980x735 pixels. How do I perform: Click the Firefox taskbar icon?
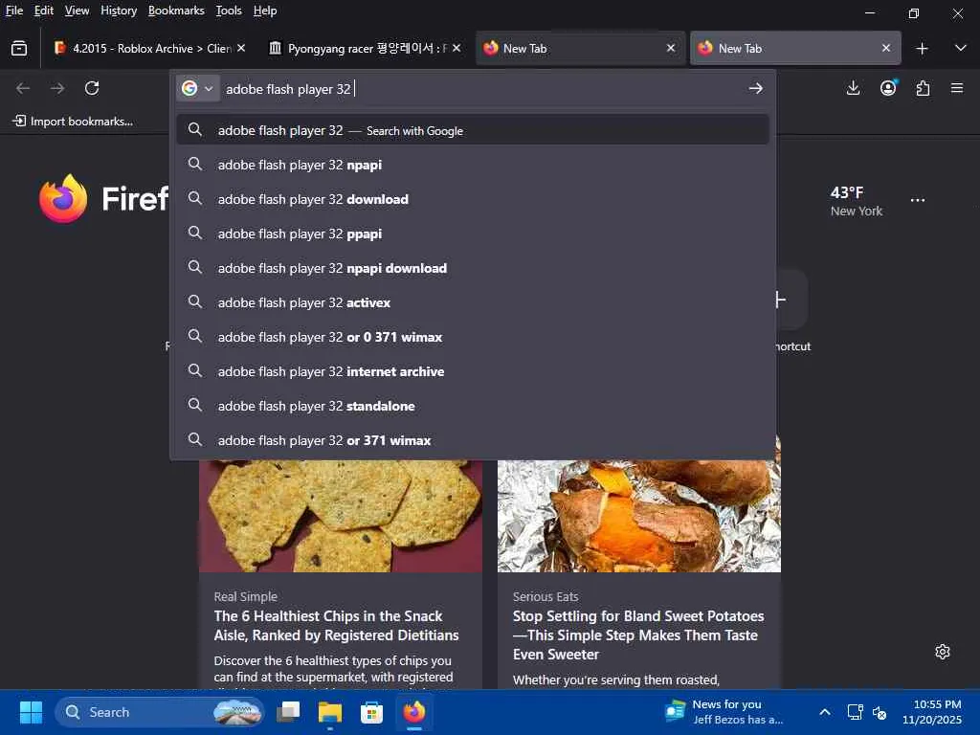click(413, 712)
